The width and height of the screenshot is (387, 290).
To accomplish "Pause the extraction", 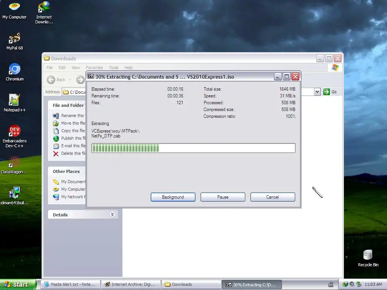I will click(223, 197).
